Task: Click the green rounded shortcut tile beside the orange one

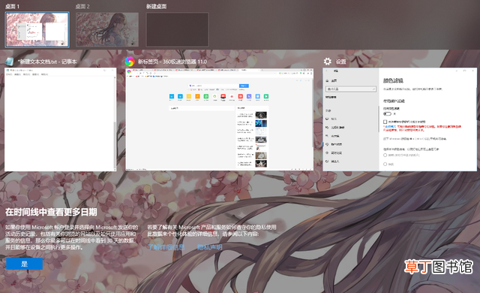Action: tap(206, 96)
